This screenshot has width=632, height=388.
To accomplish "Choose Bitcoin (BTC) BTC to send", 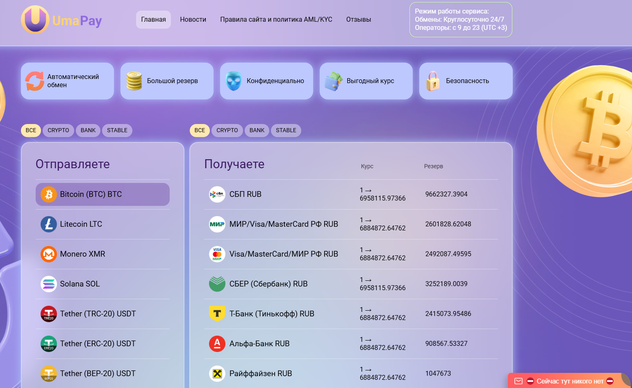I will (x=102, y=194).
